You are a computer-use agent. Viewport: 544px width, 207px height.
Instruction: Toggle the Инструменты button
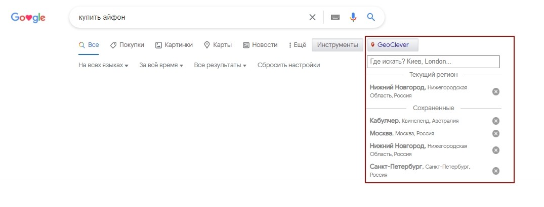tap(338, 45)
